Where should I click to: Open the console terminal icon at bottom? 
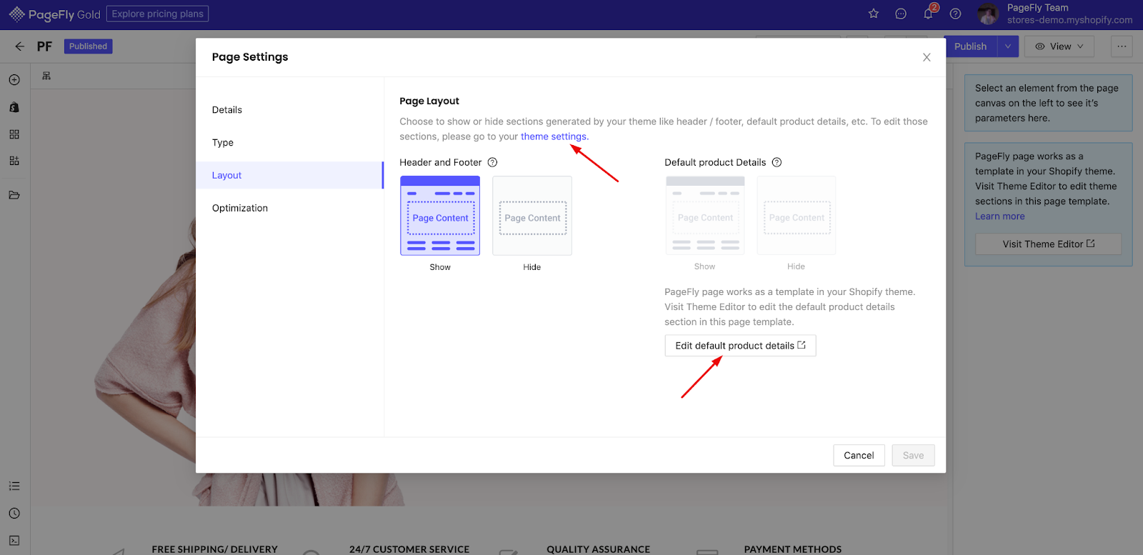click(14, 541)
